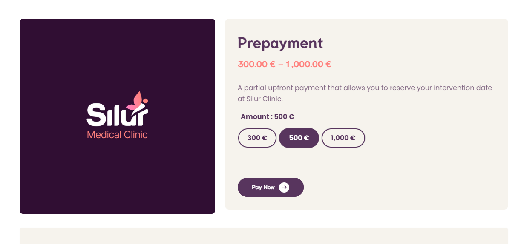Viewport: 524px width, 244px height.
Task: Select the 500 € amount option
Action: coord(299,138)
